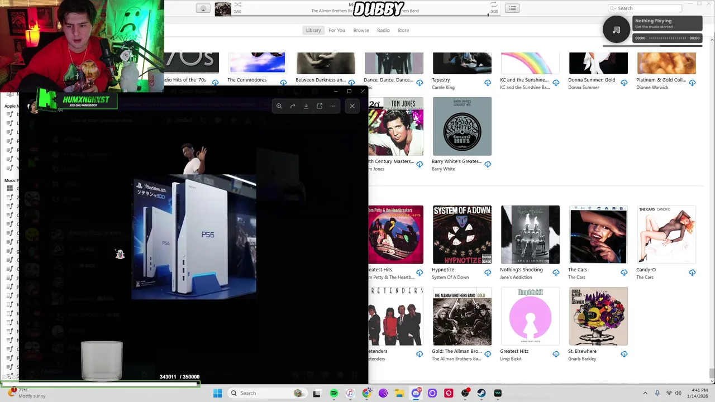Open the For You tab
Viewport: 715px width, 402px height.
(x=337, y=30)
